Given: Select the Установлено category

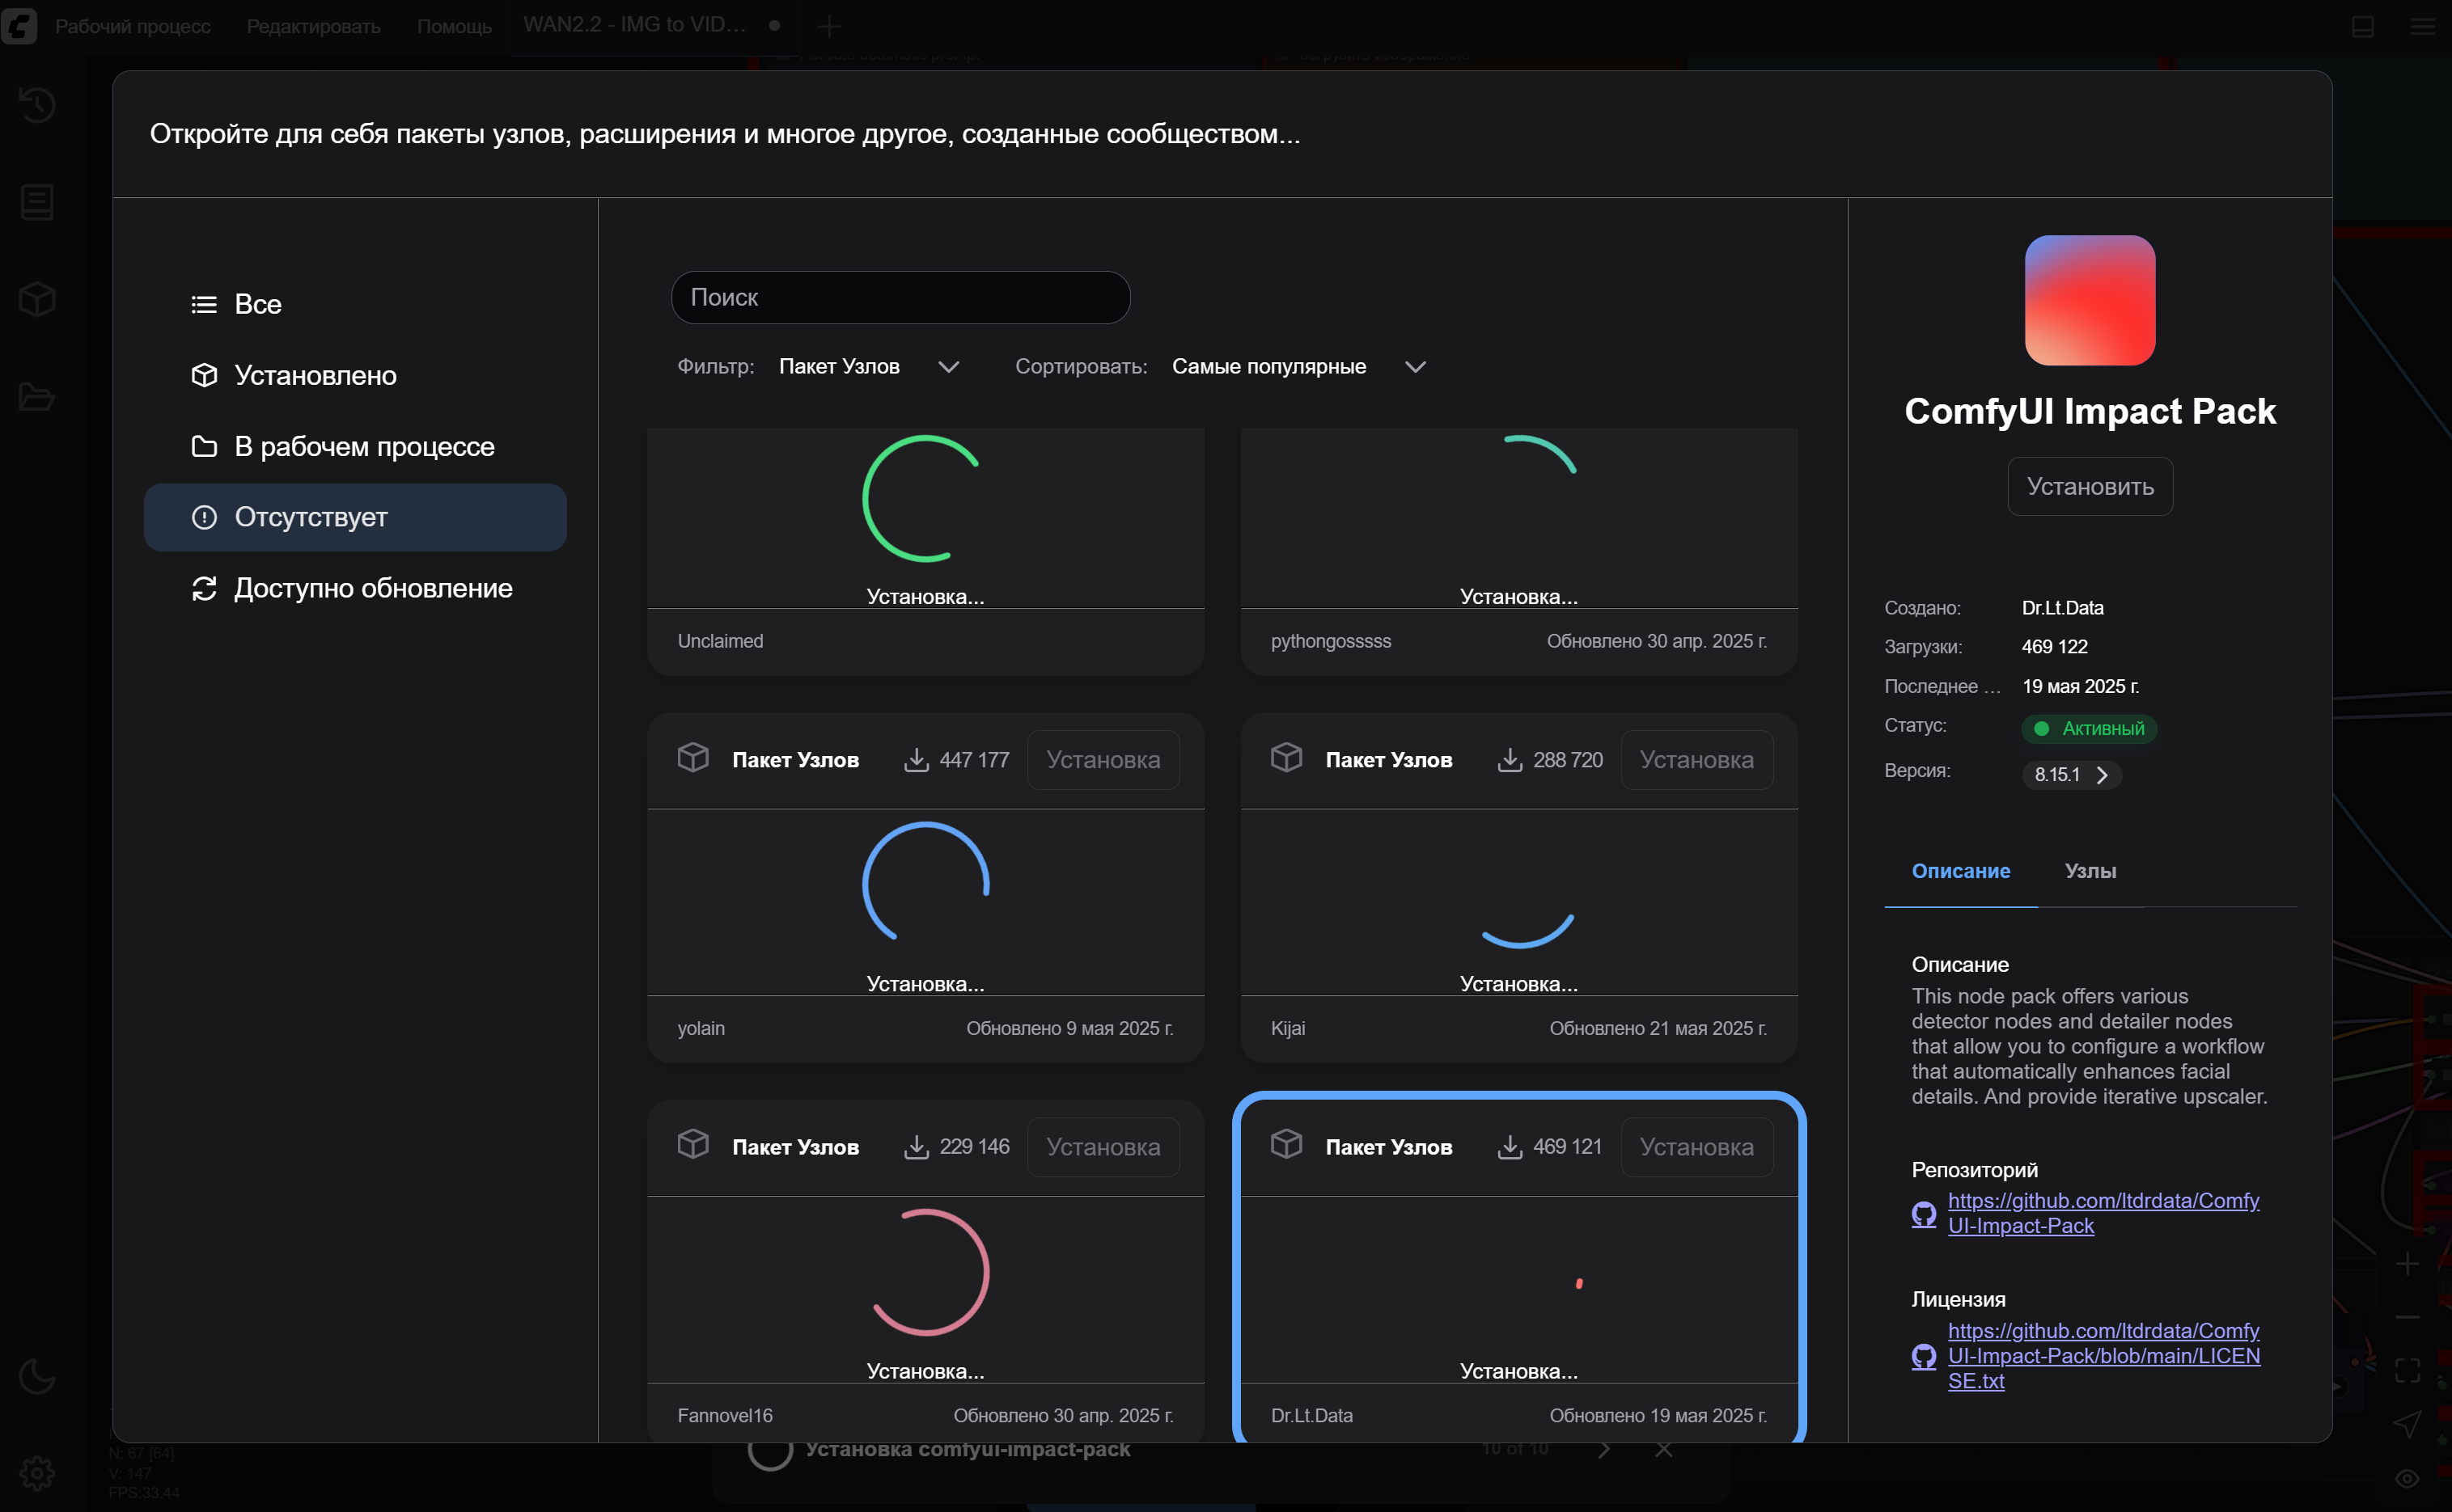Looking at the screenshot, I should pos(315,375).
